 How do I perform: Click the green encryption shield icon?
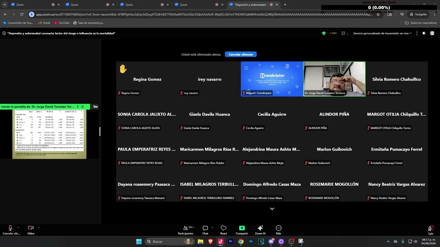tap(324, 33)
